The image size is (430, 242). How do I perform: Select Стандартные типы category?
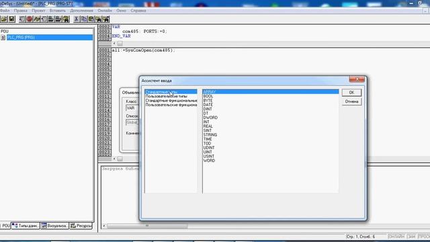coord(171,92)
